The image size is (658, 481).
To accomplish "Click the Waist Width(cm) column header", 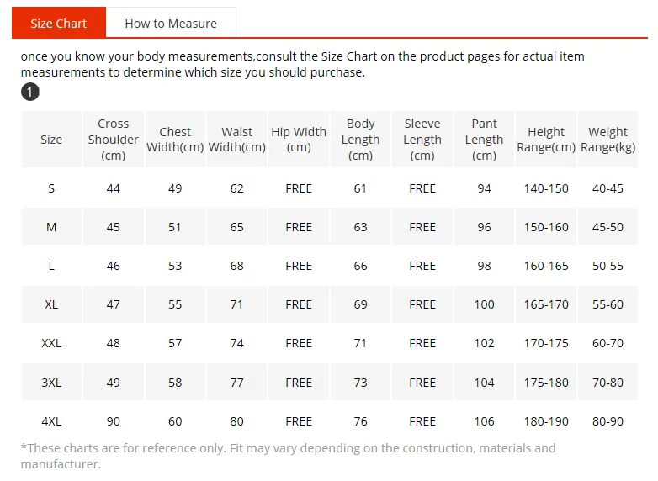I will tap(236, 140).
